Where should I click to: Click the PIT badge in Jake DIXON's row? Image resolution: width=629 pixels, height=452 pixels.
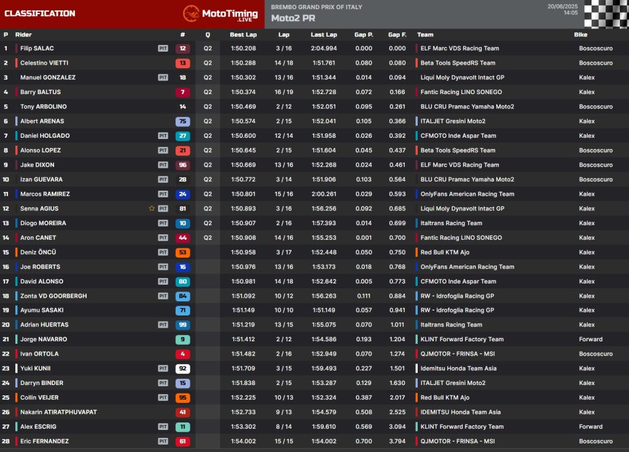pyautogui.click(x=163, y=165)
